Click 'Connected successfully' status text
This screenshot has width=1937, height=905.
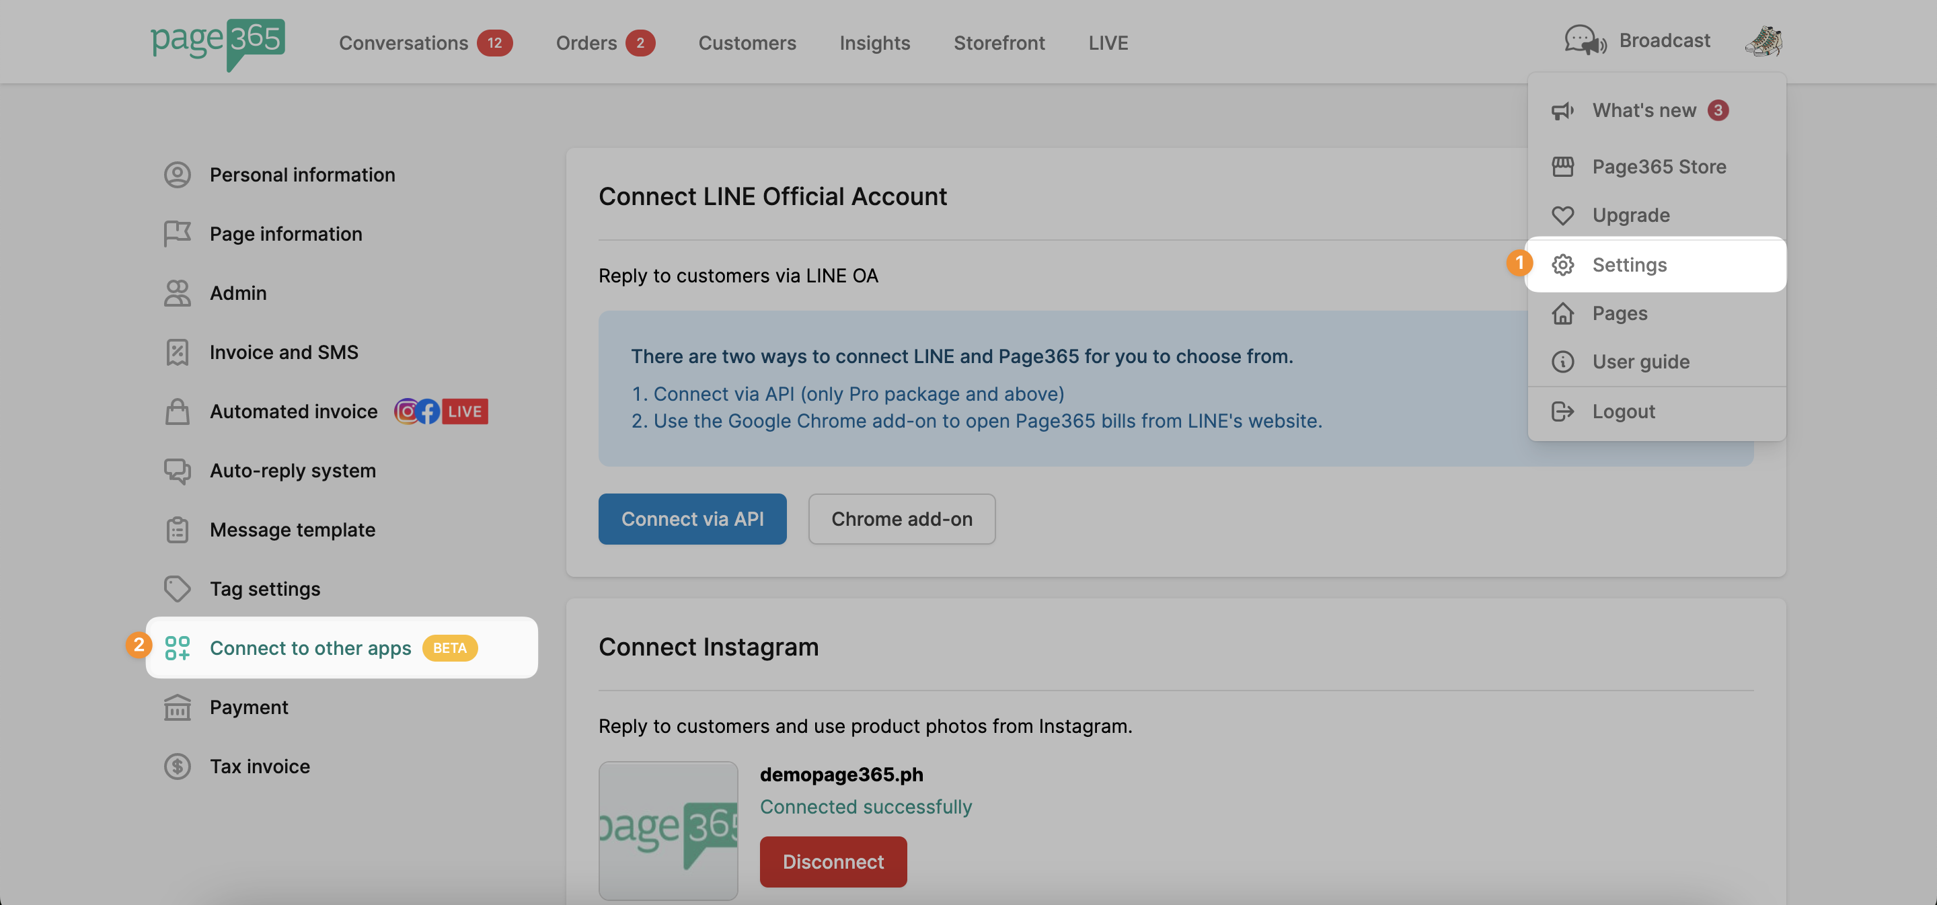tap(866, 807)
